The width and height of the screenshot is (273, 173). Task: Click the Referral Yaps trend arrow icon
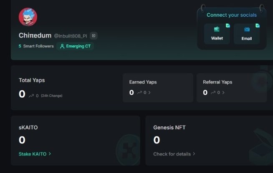tap(213, 92)
